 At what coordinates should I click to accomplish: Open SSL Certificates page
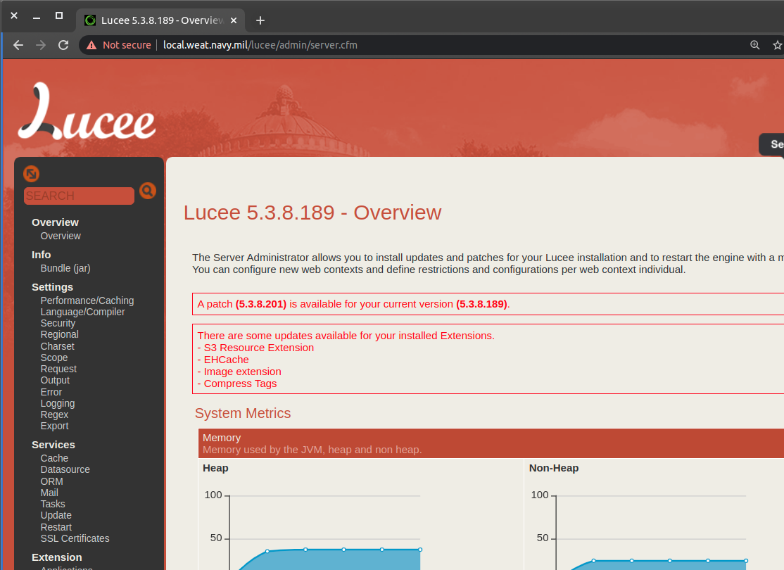pyautogui.click(x=75, y=538)
